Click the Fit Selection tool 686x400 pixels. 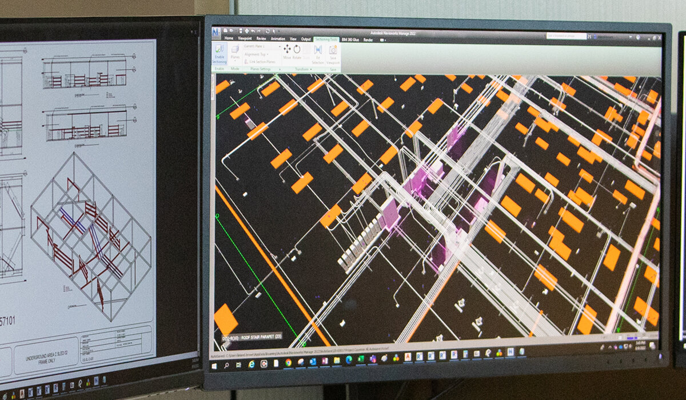pos(318,54)
